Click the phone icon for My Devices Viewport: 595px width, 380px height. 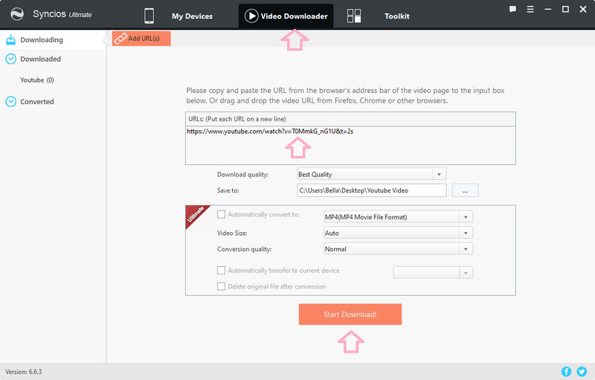pos(149,16)
